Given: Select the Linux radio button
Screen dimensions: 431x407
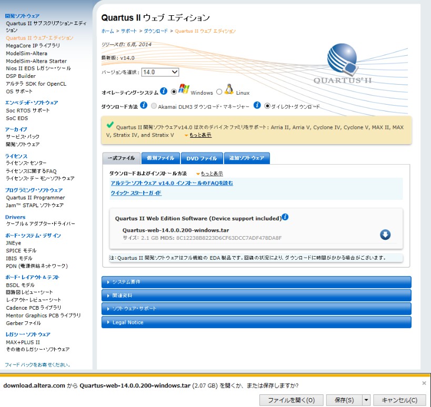Looking at the screenshot, I should [x=219, y=92].
